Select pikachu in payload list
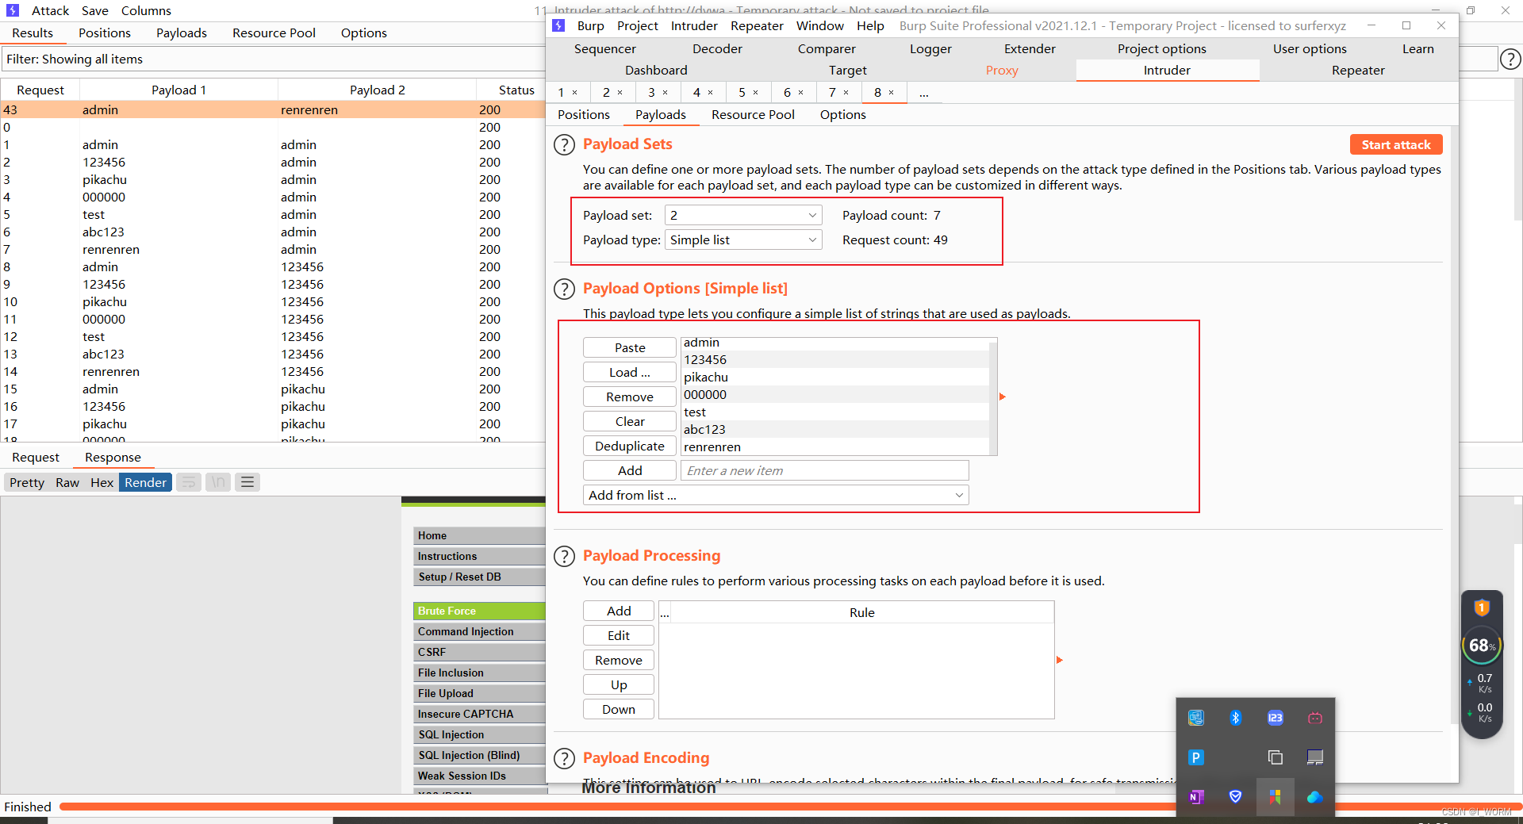This screenshot has width=1523, height=824. coord(836,378)
